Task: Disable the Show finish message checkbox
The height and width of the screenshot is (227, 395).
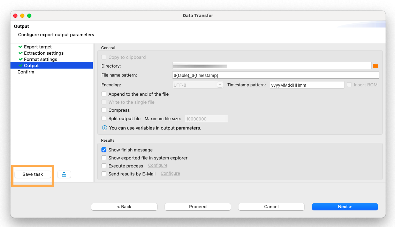Action: [104, 150]
